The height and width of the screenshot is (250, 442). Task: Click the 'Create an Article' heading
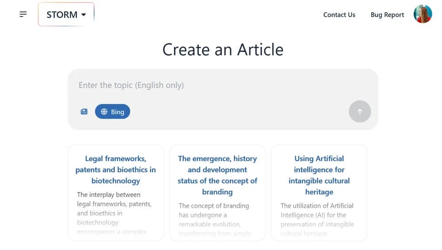pyautogui.click(x=223, y=50)
